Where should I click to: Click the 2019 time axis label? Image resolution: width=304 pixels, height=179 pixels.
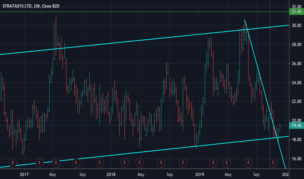coord(200,174)
